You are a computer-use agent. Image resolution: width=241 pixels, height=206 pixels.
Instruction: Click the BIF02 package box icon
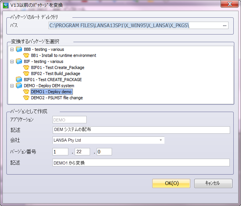[x=26, y=74]
